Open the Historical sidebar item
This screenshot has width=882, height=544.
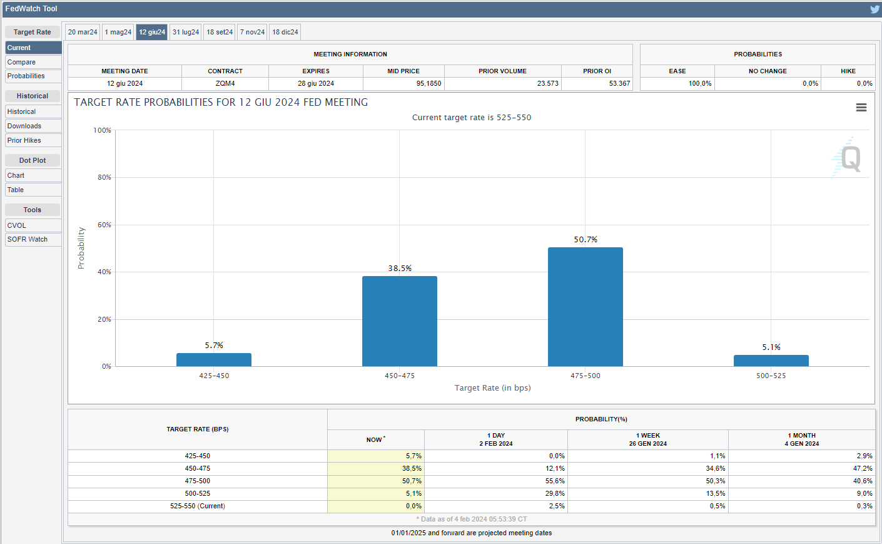pyautogui.click(x=33, y=111)
